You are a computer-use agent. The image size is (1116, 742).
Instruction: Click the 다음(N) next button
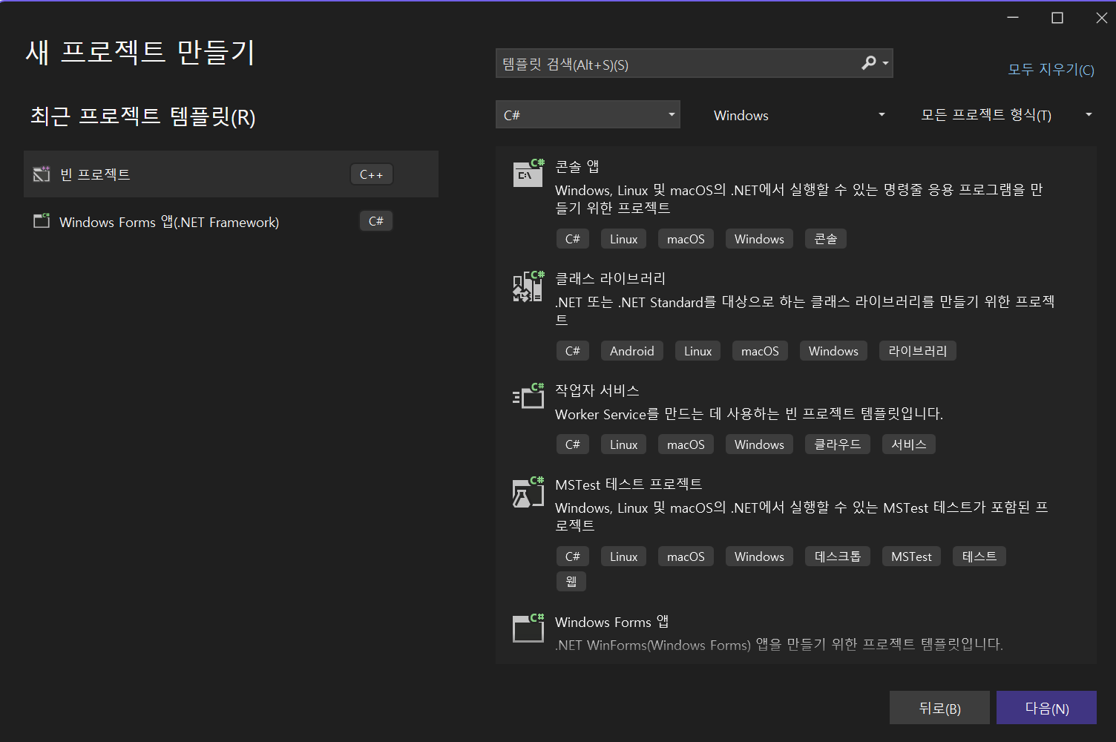[x=1046, y=708]
